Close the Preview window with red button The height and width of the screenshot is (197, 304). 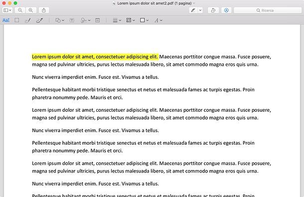tap(3, 3)
